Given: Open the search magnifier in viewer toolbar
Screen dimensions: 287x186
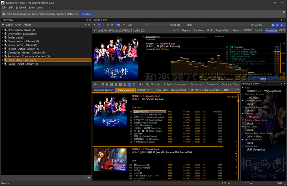Looking at the screenshot, I should coord(147,85).
